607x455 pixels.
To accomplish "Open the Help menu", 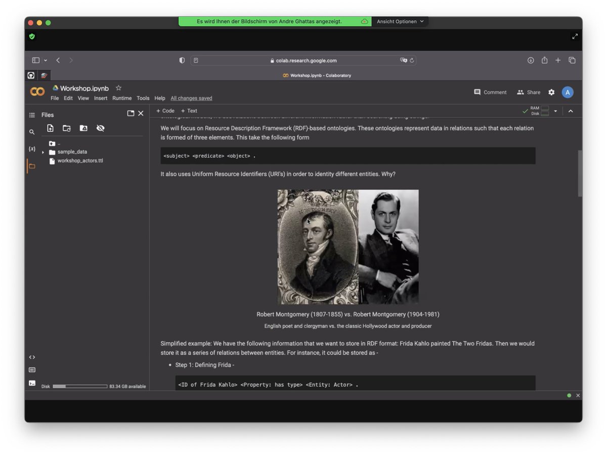I will pos(160,98).
